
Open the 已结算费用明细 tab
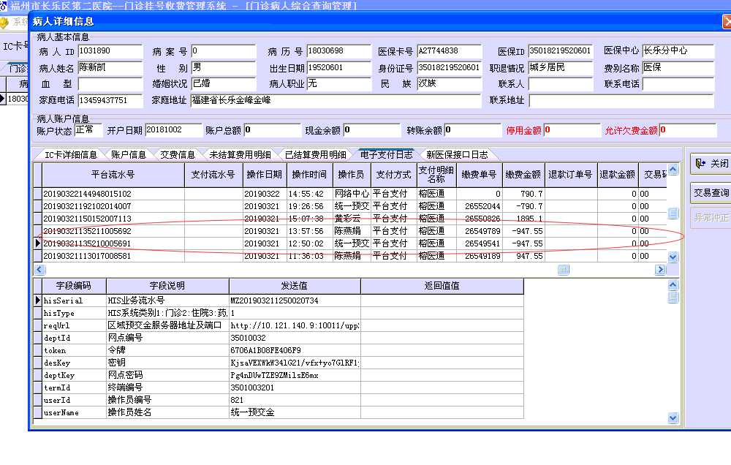click(x=316, y=155)
